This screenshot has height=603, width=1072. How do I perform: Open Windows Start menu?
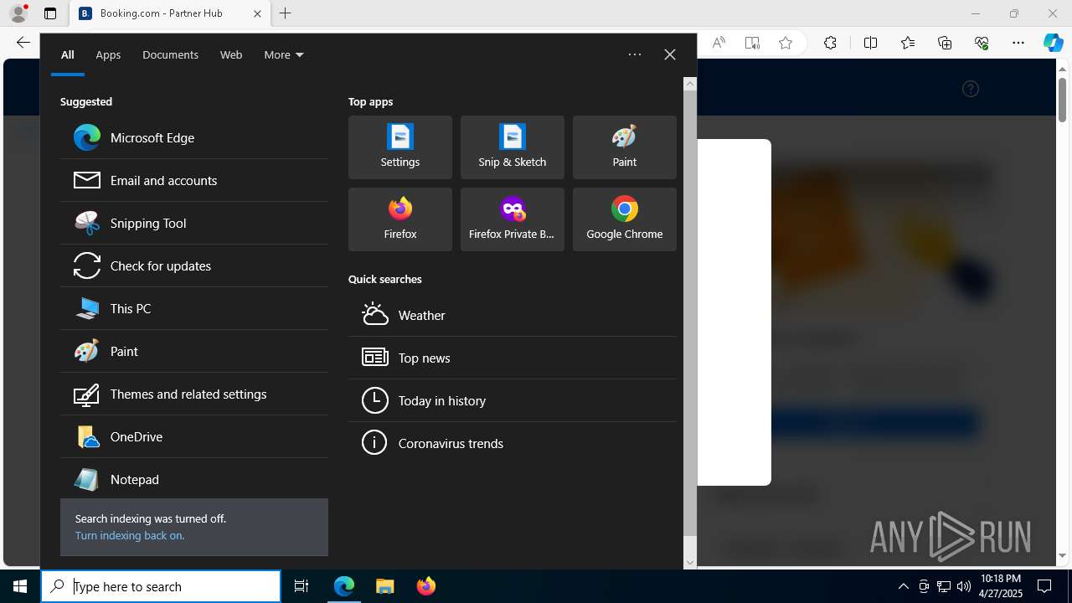click(x=20, y=586)
